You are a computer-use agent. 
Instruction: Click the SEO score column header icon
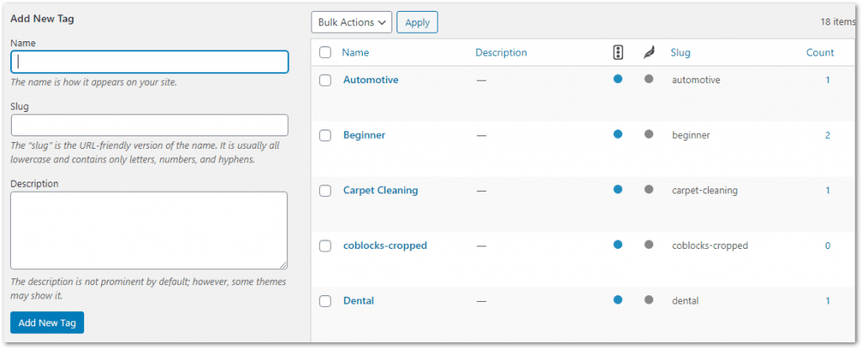(x=618, y=52)
